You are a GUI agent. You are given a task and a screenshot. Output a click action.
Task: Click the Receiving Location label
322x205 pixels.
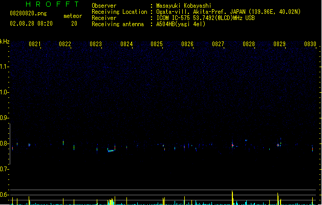(119, 12)
